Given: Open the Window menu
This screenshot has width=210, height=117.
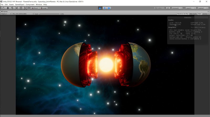Looking at the screenshot, I should click(x=39, y=4).
